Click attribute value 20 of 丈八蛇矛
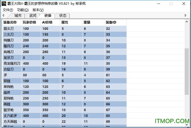The height and width of the screenshot is (128, 191). [64, 116]
